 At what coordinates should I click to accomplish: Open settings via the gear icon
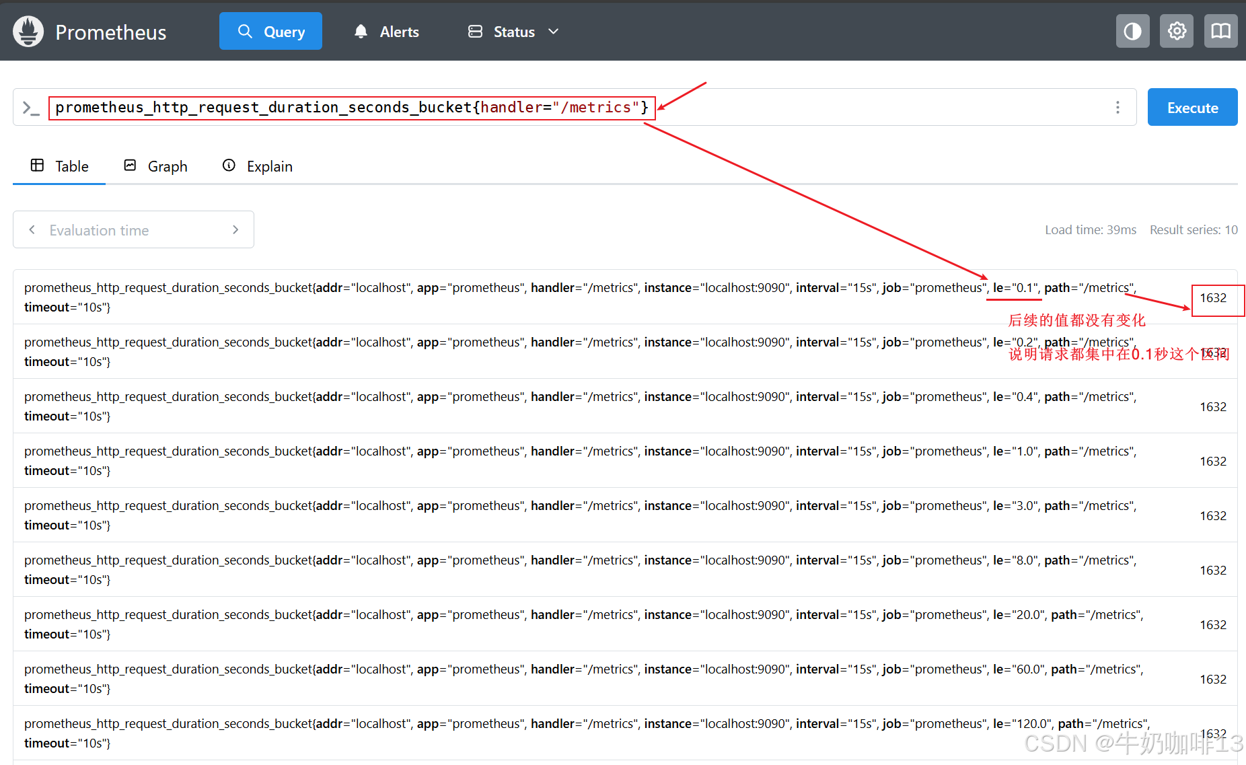tap(1177, 31)
